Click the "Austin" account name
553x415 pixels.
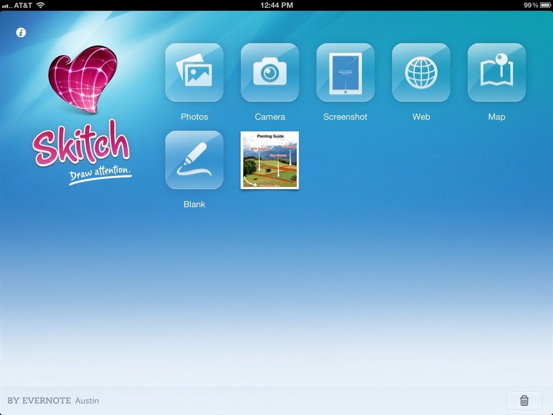87,401
